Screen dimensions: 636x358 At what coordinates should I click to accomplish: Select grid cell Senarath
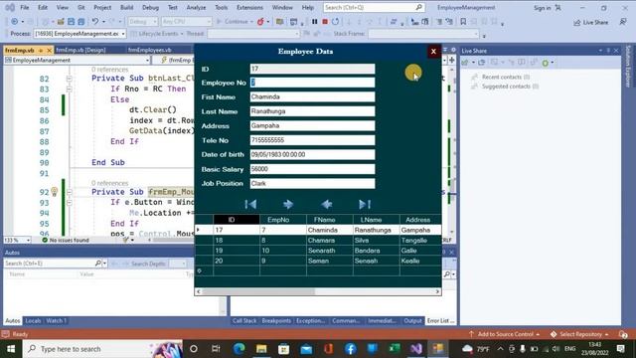[329, 251]
